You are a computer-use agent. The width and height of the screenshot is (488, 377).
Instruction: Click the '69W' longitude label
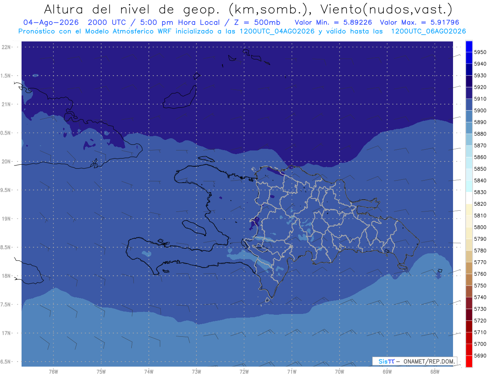coord(387,371)
